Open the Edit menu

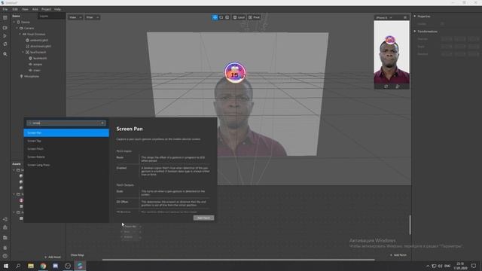coord(15,10)
